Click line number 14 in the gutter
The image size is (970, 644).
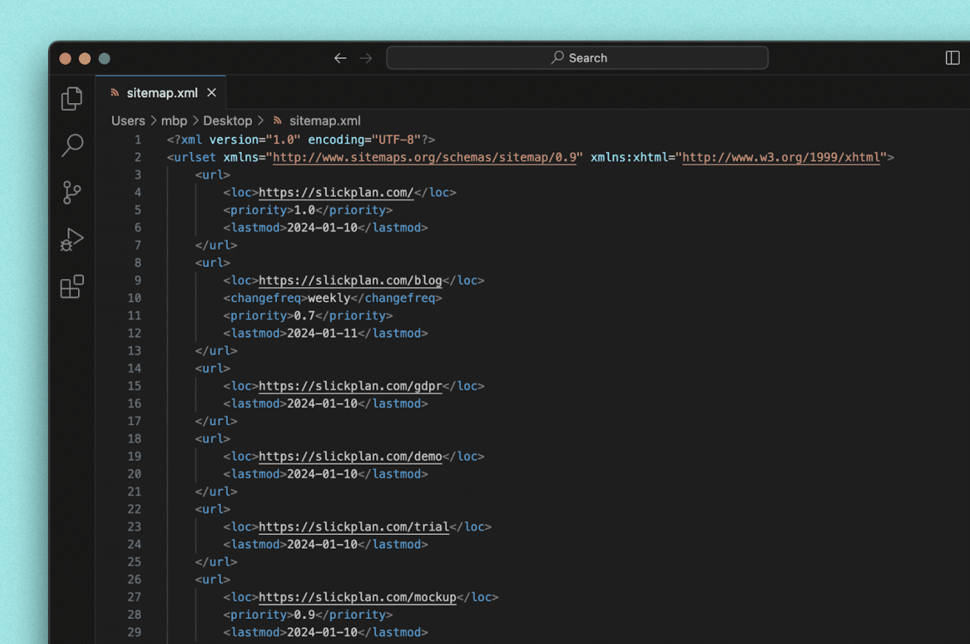pyautogui.click(x=134, y=369)
